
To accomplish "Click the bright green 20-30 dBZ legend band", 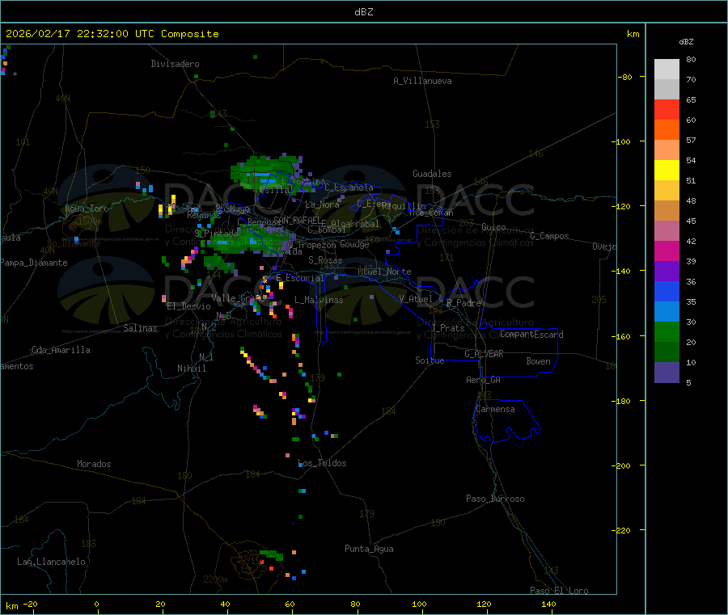I will pos(667,331).
